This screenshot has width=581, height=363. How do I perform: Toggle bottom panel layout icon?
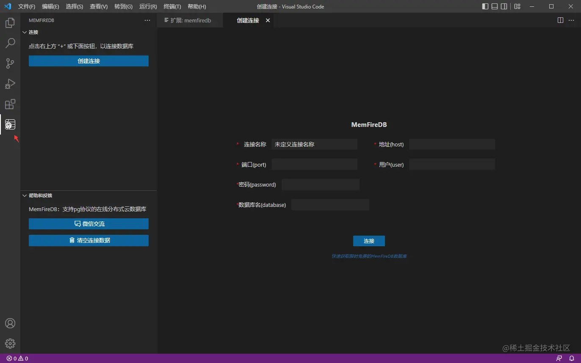tap(495, 6)
